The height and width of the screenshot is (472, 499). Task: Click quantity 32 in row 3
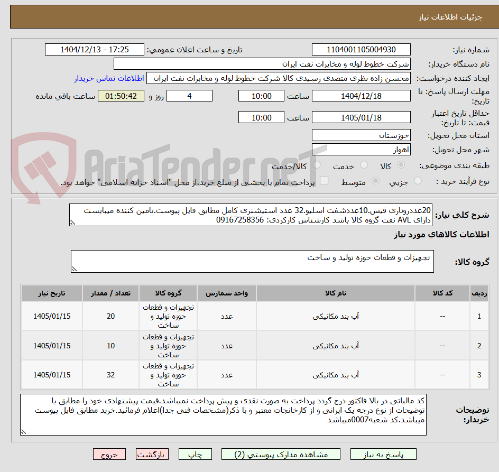tap(111, 375)
